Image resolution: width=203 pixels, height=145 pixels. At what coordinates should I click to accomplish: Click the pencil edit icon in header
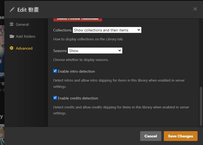(x=12, y=9)
